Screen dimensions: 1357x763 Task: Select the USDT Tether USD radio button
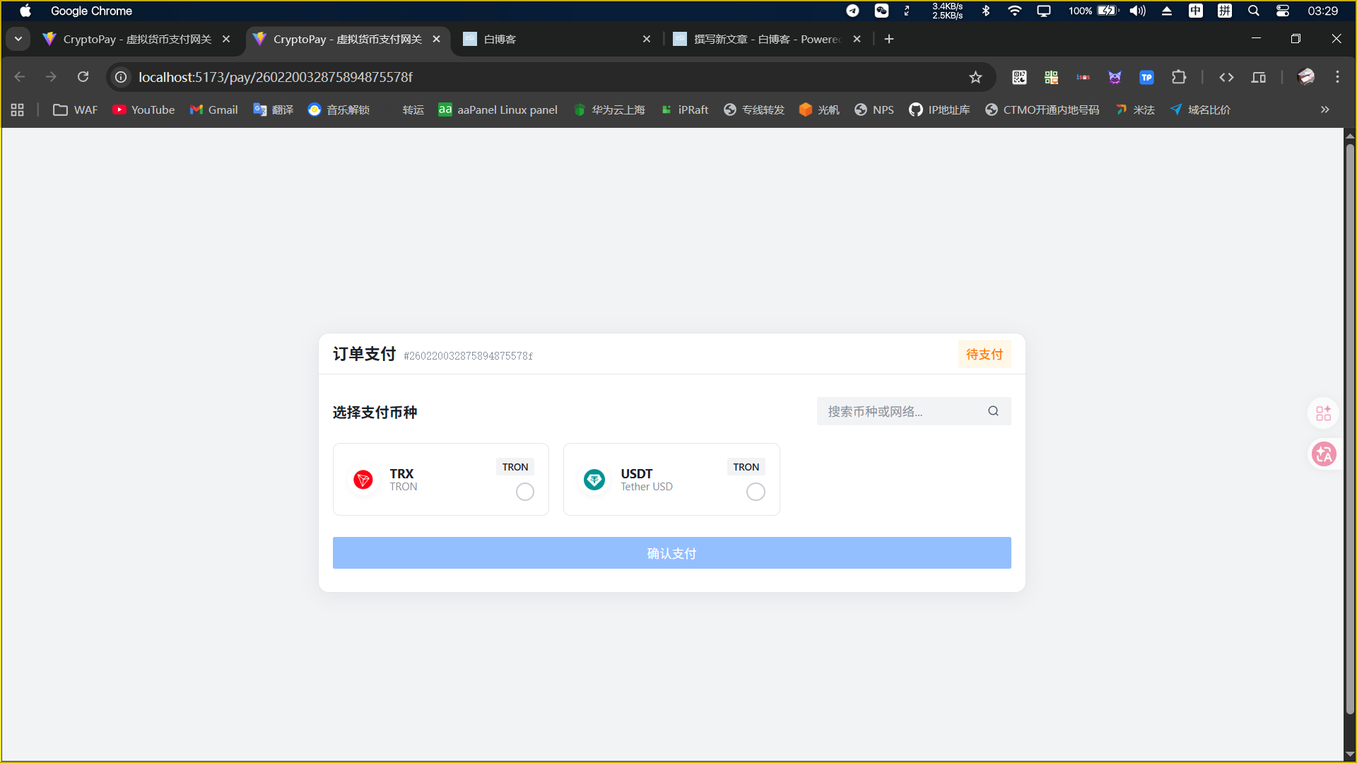(756, 492)
